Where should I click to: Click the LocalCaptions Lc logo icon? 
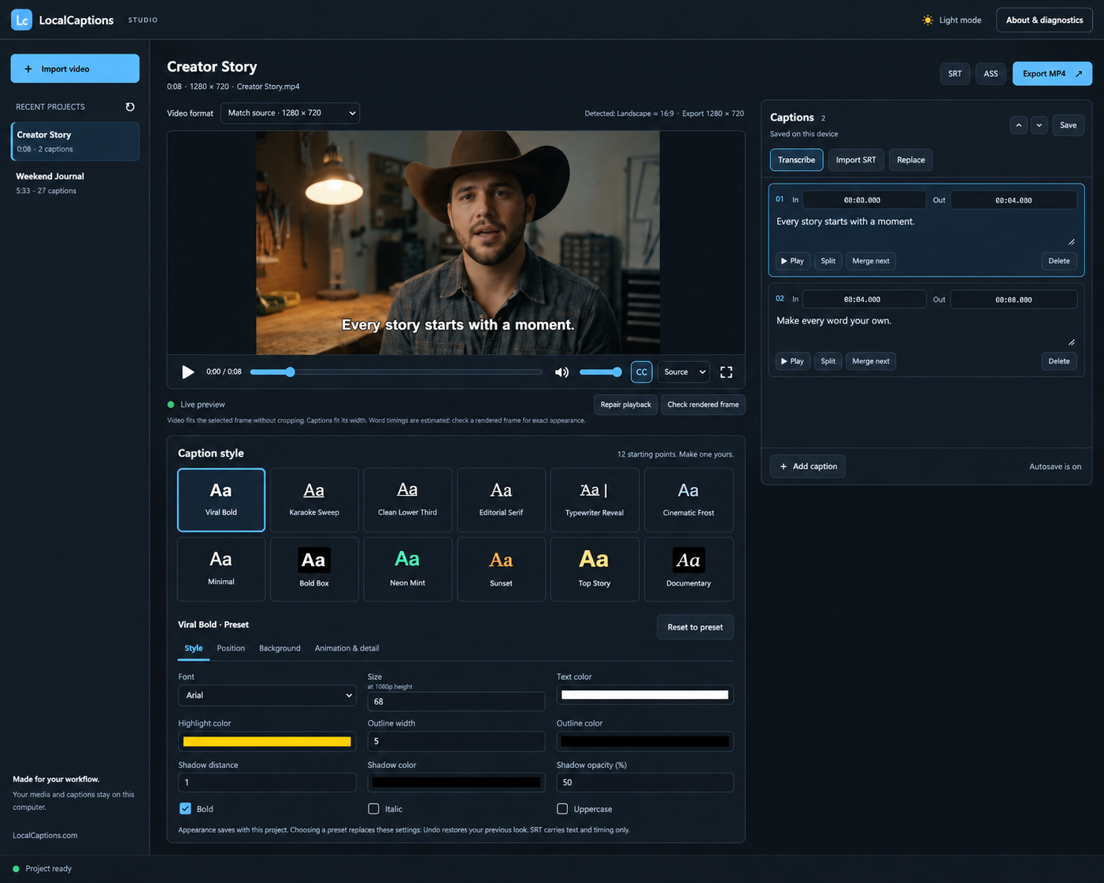[21, 20]
